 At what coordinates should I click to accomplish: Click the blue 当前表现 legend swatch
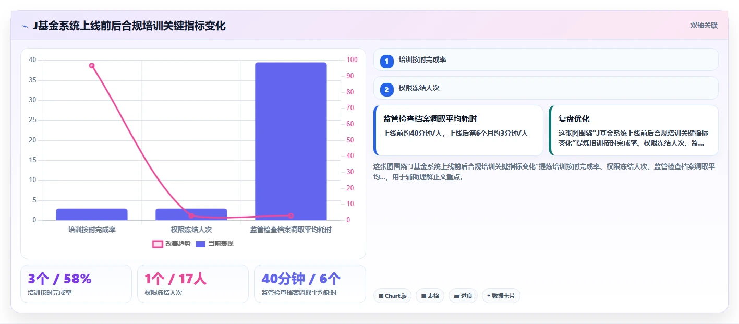tap(201, 244)
